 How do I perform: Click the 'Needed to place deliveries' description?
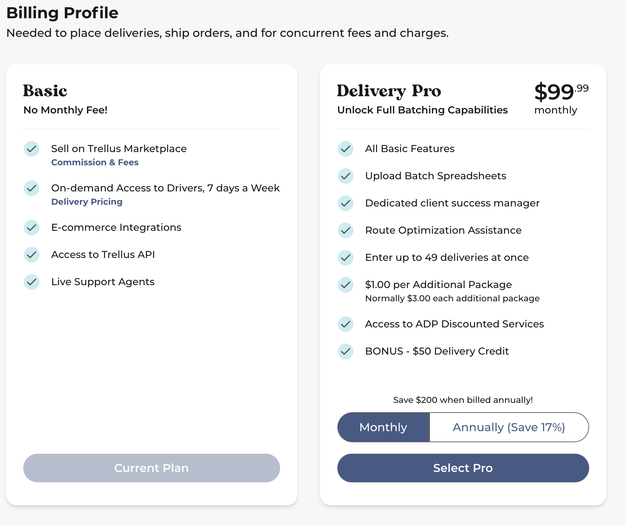[x=228, y=33]
